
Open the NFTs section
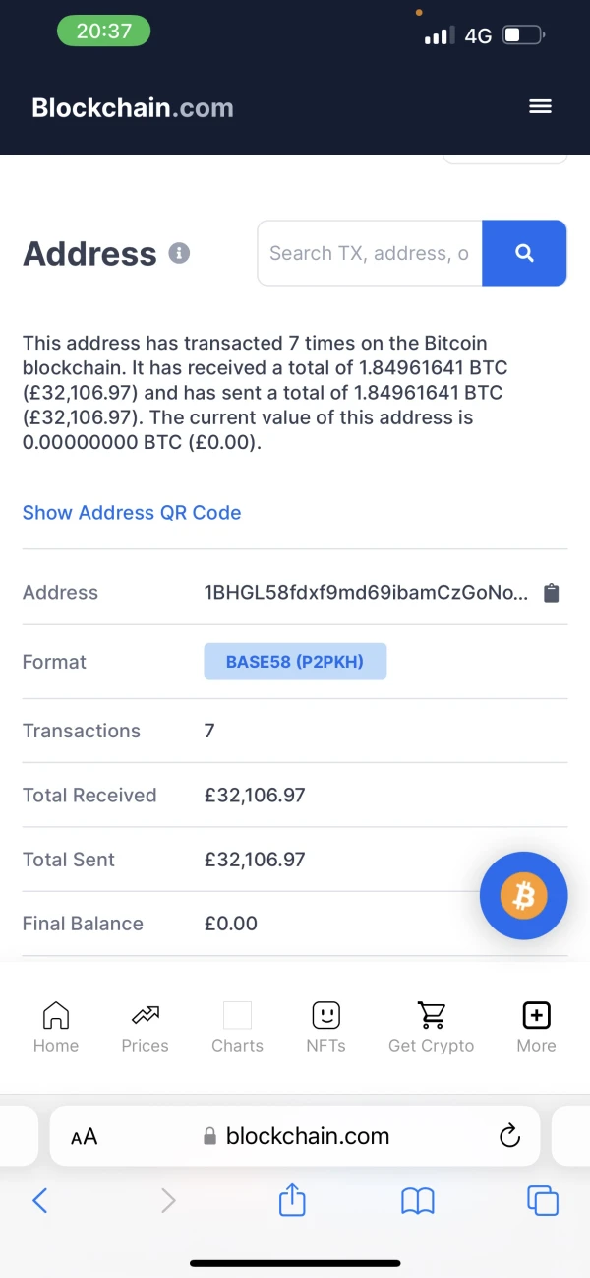point(325,1027)
